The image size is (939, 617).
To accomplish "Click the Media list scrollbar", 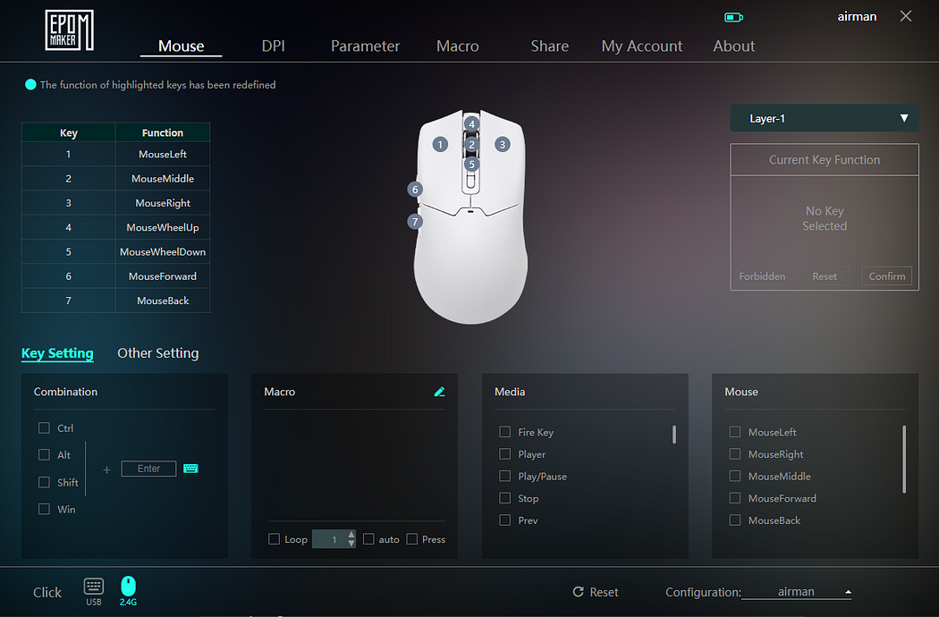I will tap(674, 435).
